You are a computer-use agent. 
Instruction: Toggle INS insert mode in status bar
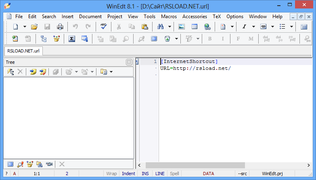145,174
